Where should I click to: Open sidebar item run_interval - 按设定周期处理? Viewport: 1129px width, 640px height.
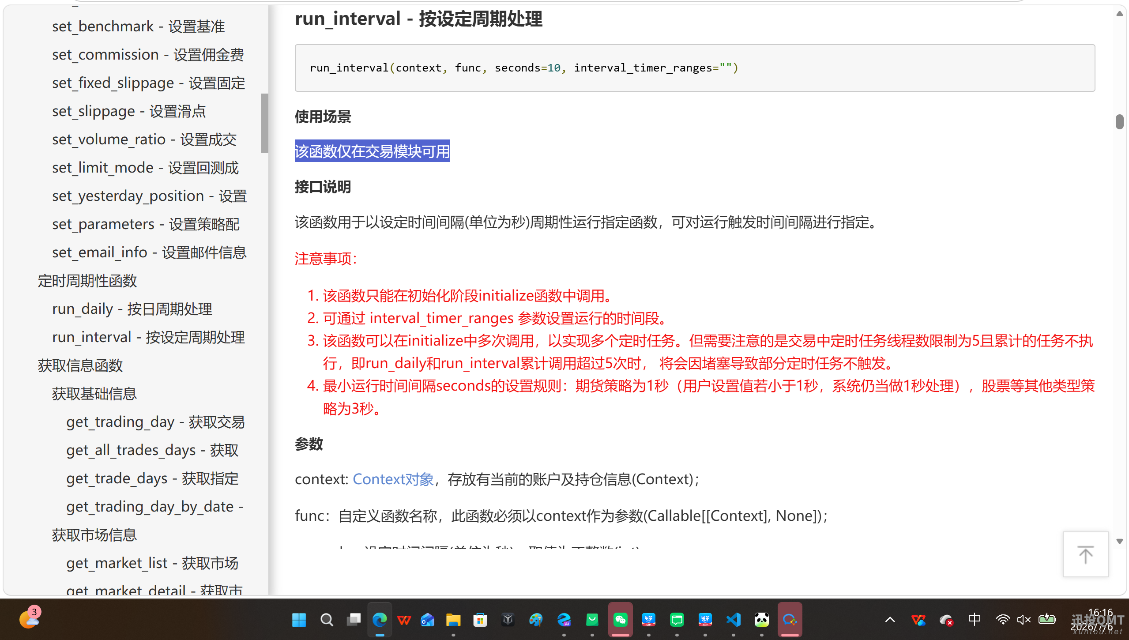148,337
